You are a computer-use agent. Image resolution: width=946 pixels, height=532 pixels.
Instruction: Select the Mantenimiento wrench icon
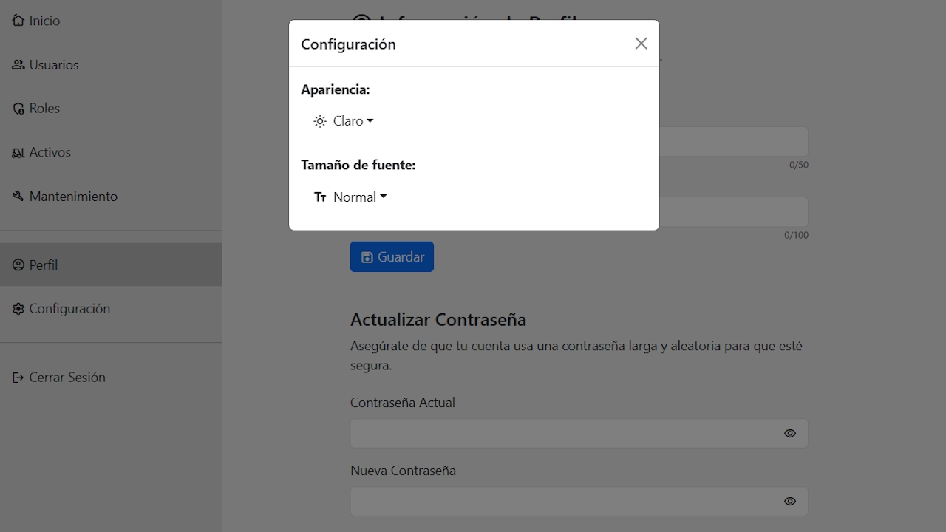coord(18,196)
